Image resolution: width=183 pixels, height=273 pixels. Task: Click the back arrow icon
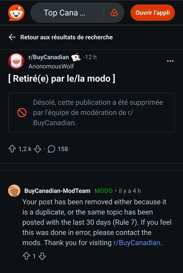12,37
